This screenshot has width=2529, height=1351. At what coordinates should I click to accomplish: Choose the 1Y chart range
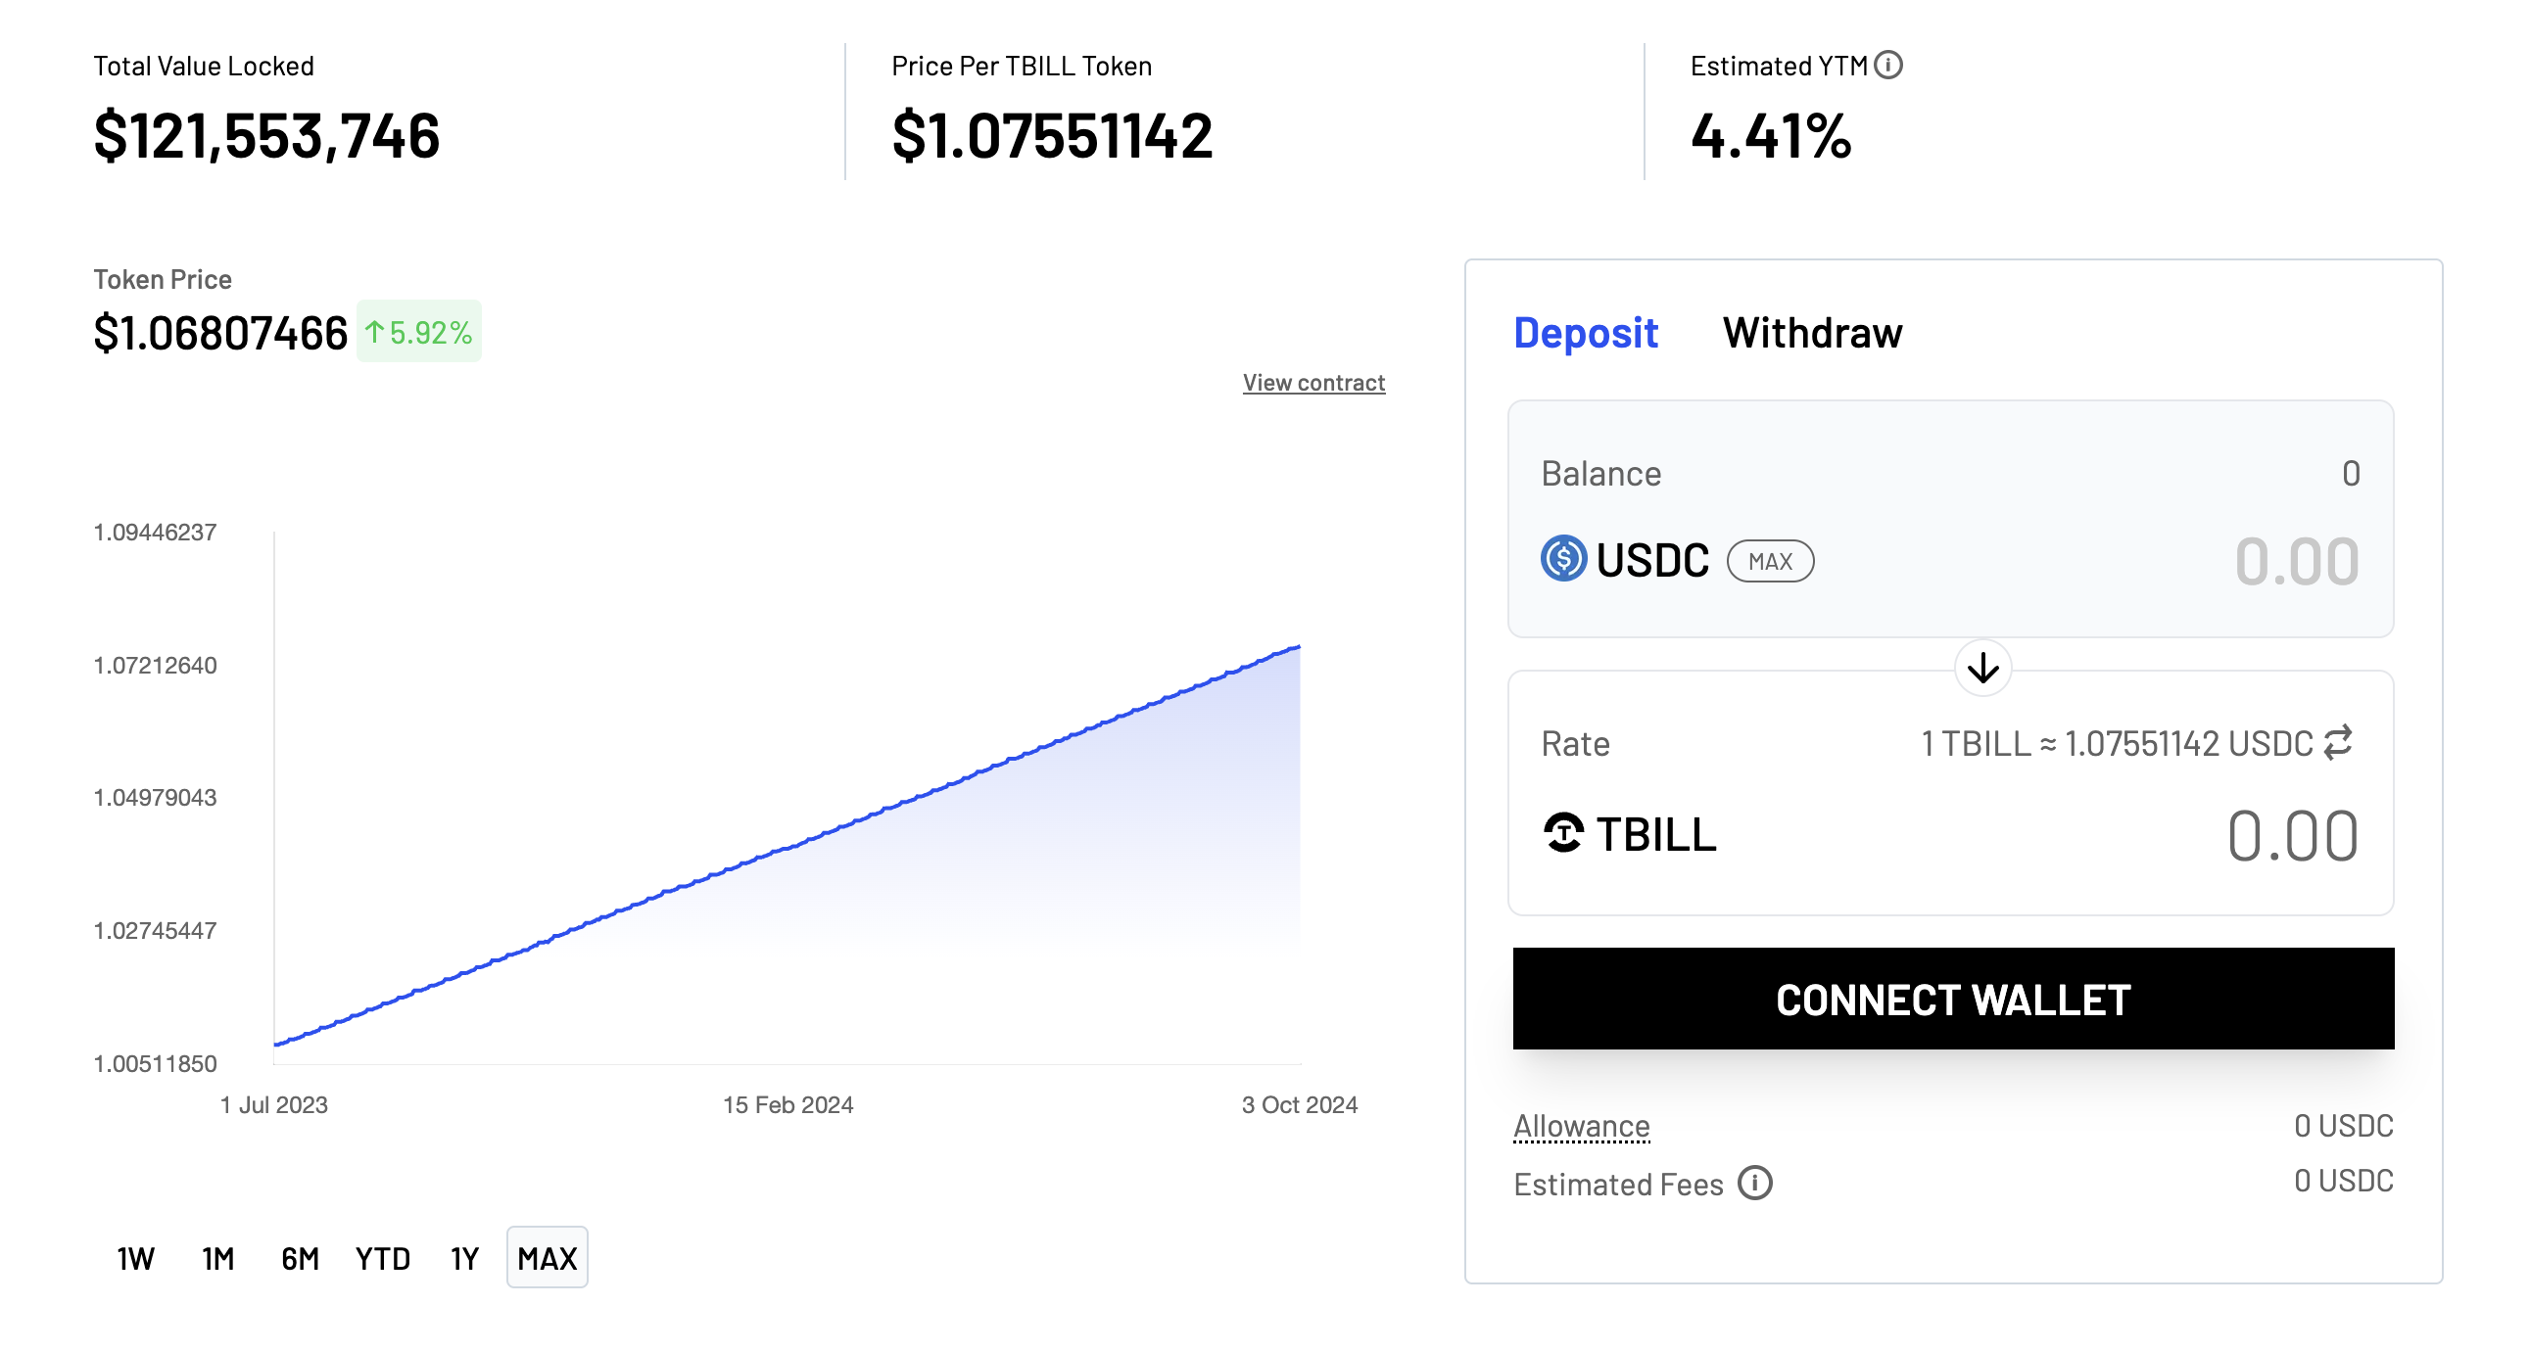point(464,1258)
